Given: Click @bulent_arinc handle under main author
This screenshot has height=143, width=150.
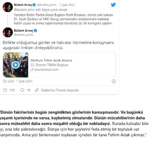Looking at the screenshot, I should [24, 35].
